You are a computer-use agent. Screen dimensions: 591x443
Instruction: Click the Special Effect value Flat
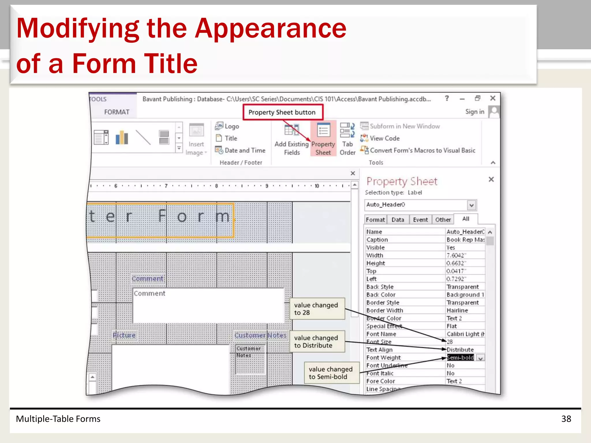[x=465, y=326]
